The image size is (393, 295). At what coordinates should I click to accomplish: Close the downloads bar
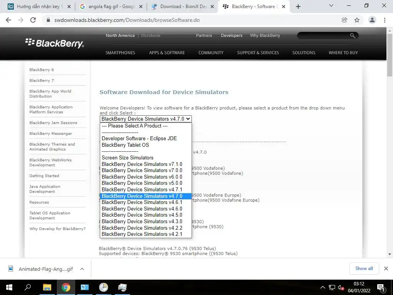pyautogui.click(x=386, y=268)
